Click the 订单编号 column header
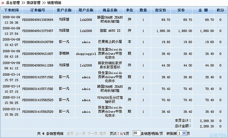 pos(38,10)
